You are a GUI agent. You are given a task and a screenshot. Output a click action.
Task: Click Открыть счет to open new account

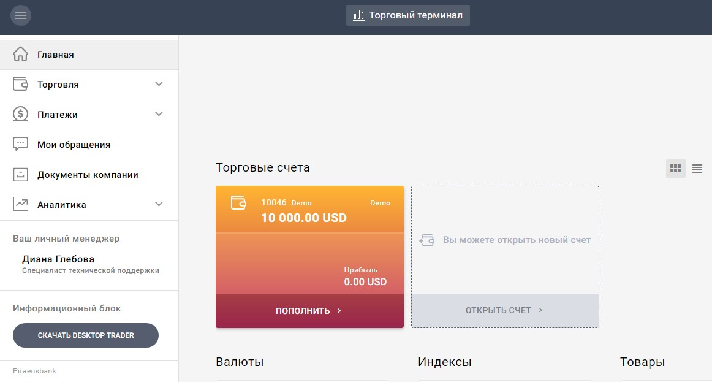click(x=505, y=310)
